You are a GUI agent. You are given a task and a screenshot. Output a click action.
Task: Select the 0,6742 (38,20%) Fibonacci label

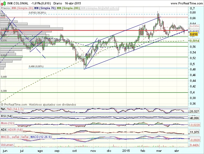[39, 13]
